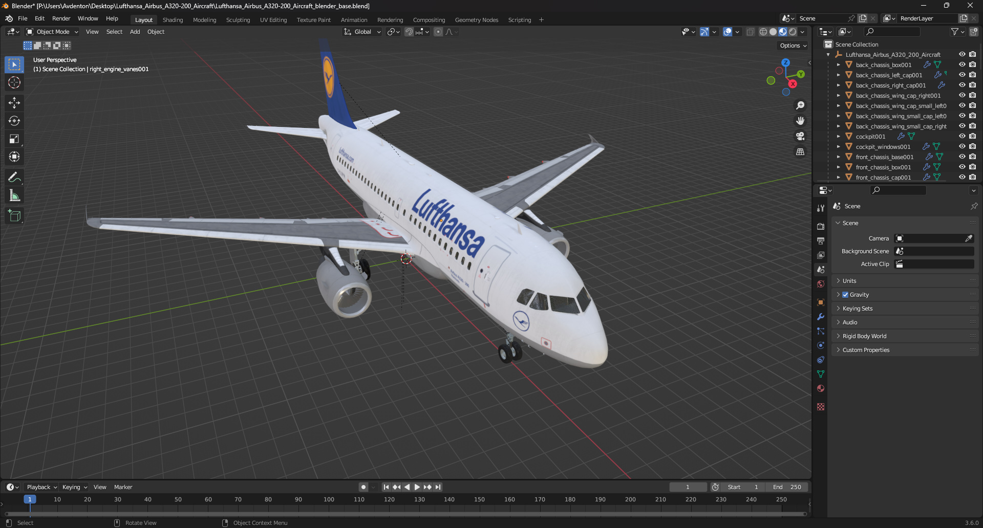This screenshot has width=983, height=528.
Task: Open the File menu
Action: click(23, 18)
